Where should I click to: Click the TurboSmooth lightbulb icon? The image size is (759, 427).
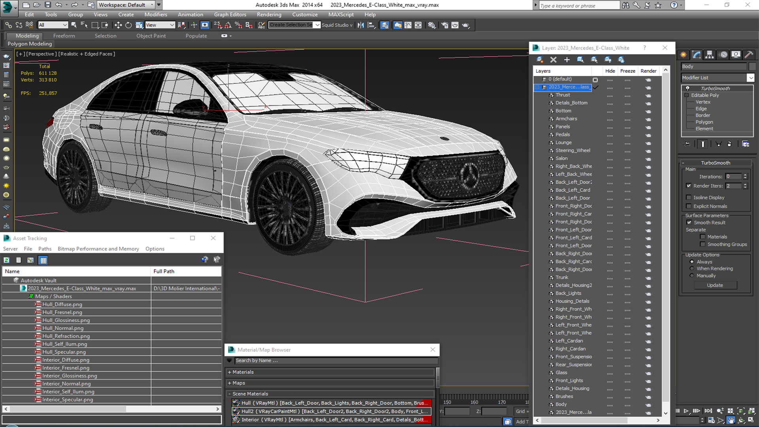(x=687, y=88)
